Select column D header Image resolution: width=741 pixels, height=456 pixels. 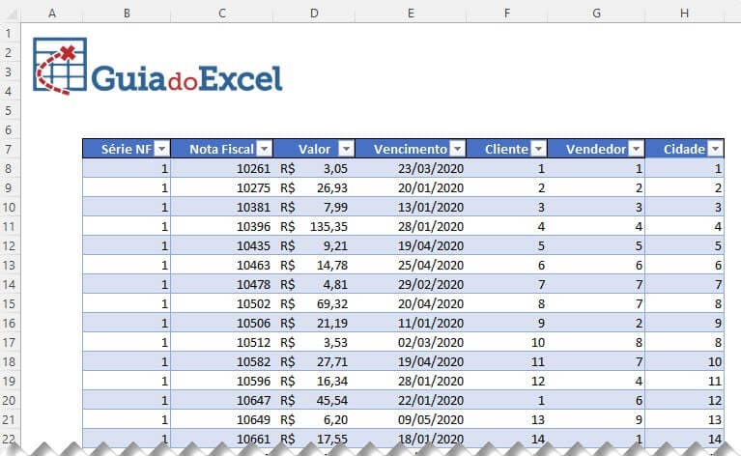[314, 14]
